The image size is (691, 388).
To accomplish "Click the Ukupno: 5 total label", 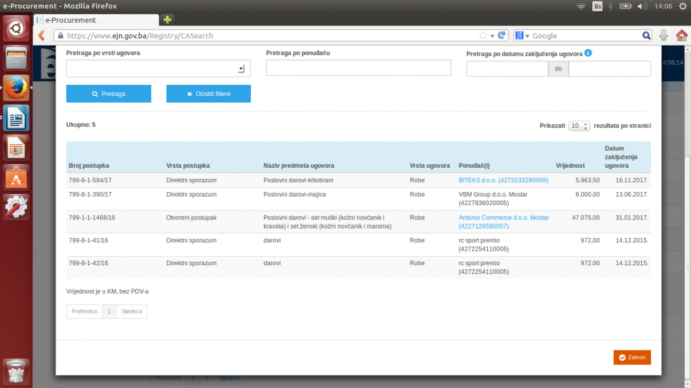I will (81, 125).
